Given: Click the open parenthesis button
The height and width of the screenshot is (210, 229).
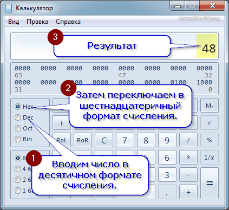Looking at the screenshot, I should [x=62, y=123].
